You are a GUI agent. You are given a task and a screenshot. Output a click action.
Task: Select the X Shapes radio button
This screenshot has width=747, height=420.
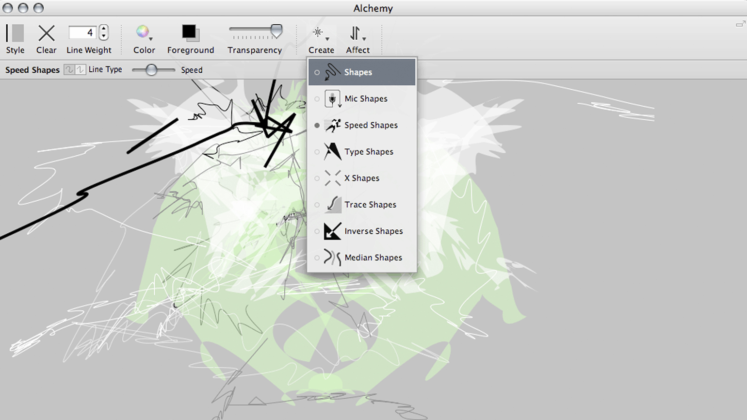pos(317,178)
